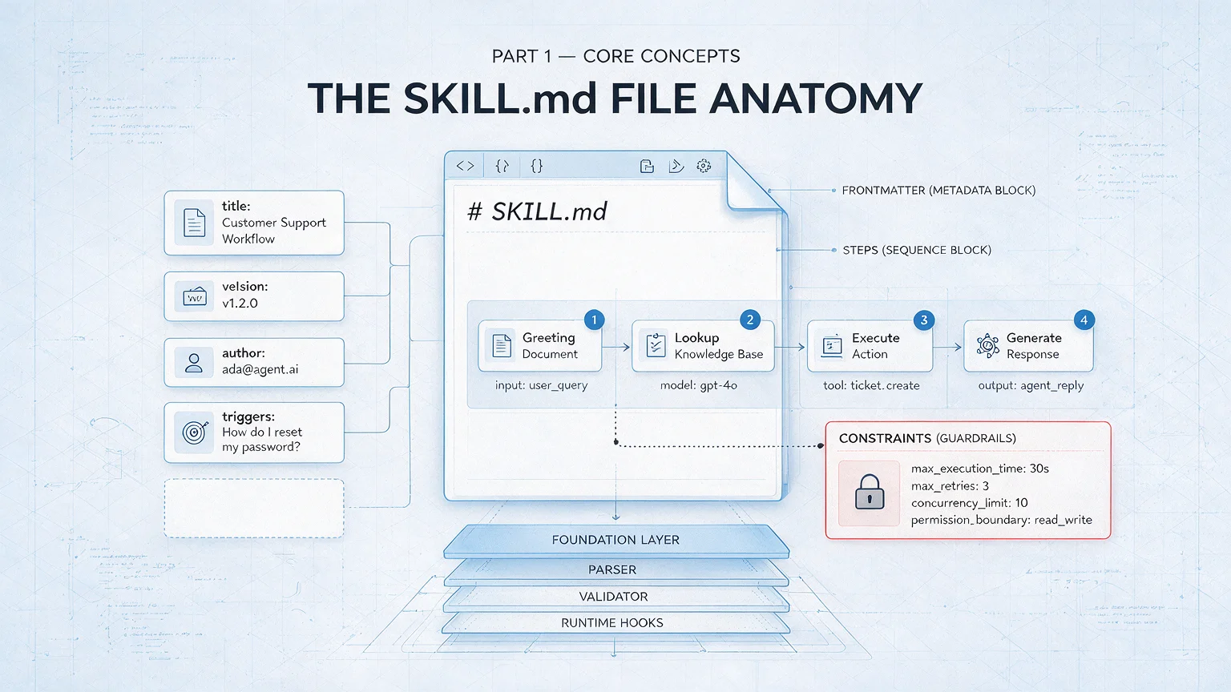Click 'model: gpt-4o' caption
This screenshot has height=692, width=1231.
[698, 385]
